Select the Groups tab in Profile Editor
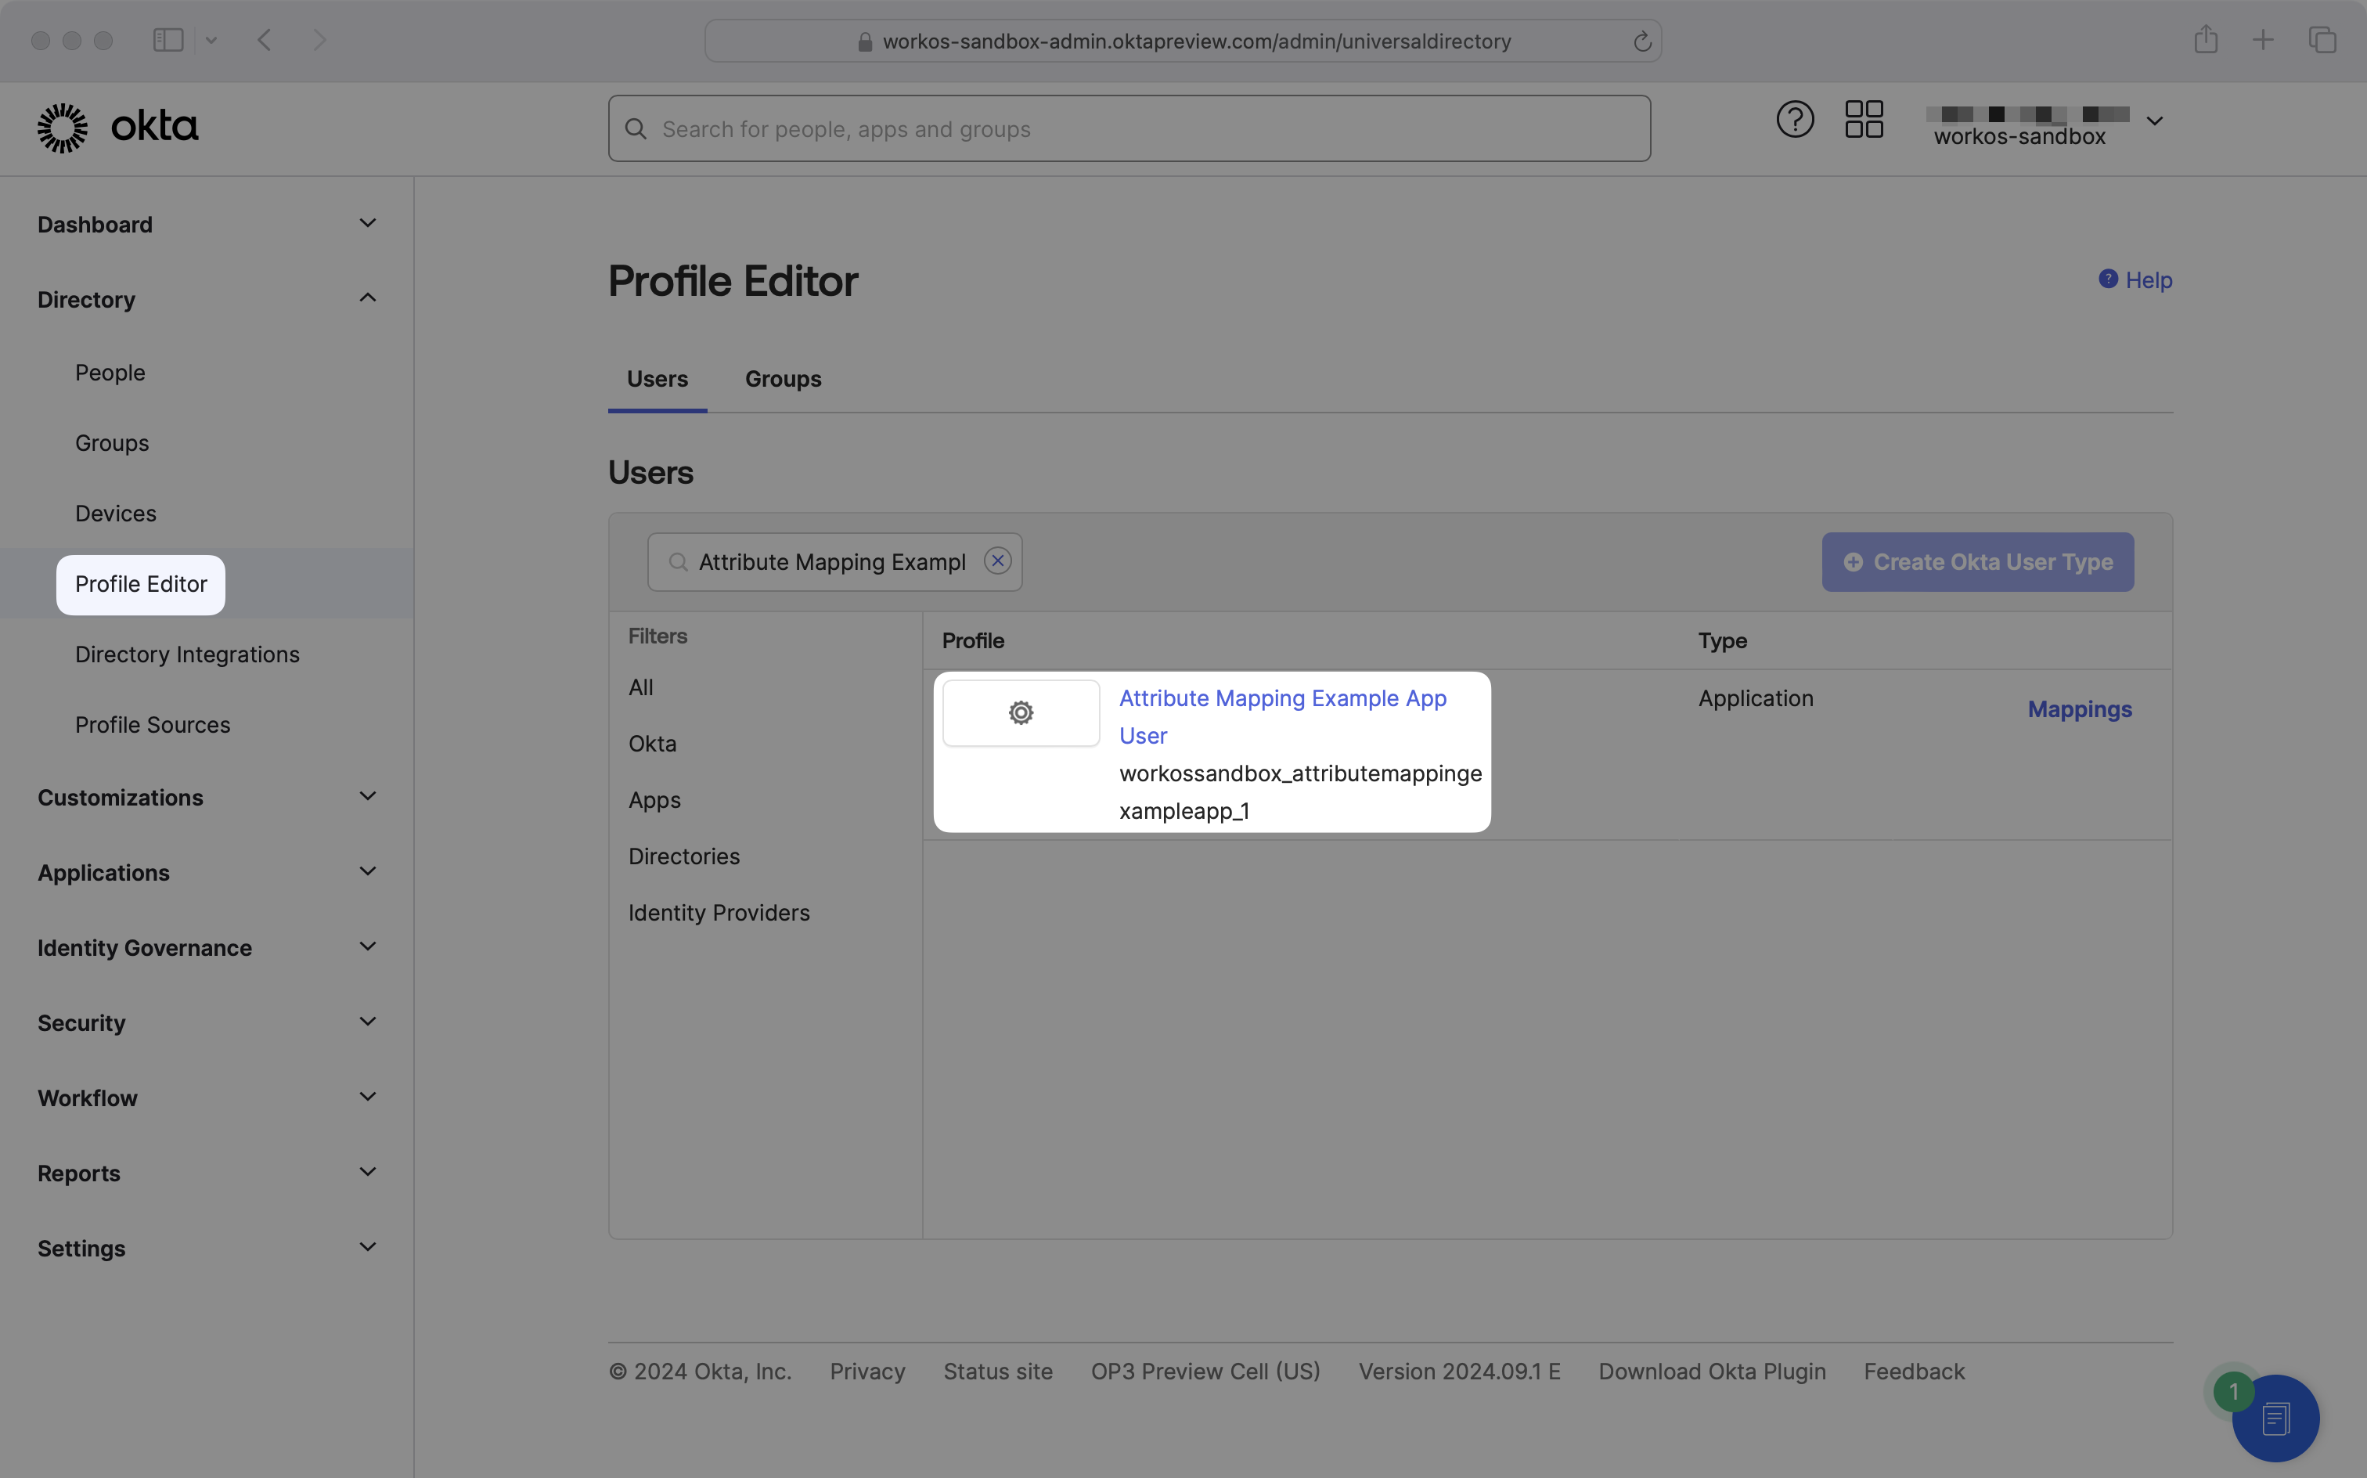2367x1478 pixels. [783, 378]
